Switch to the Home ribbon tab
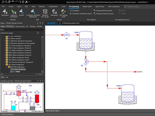This screenshot has height=116, width=155. (11, 6)
